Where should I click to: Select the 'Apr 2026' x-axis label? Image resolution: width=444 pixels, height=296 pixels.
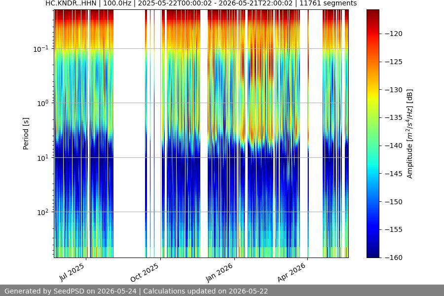tap(292, 272)
